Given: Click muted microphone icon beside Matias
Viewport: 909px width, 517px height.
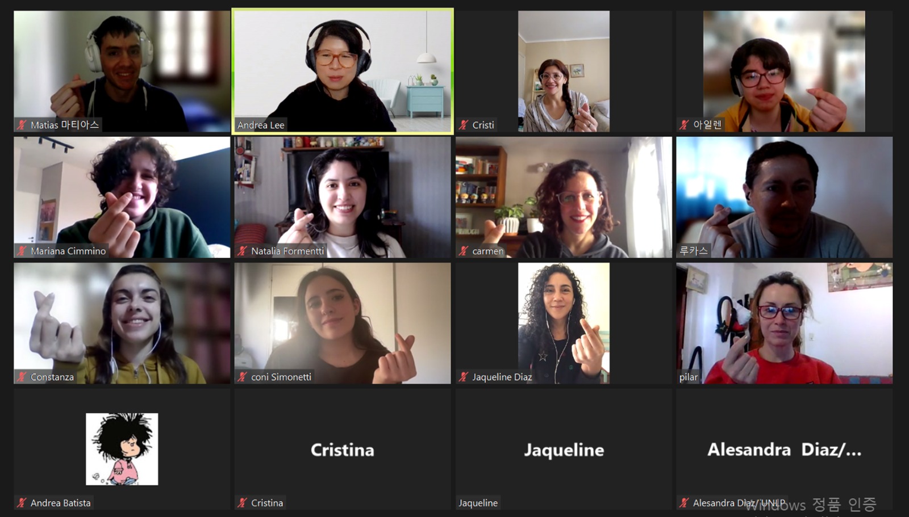Looking at the screenshot, I should point(22,125).
